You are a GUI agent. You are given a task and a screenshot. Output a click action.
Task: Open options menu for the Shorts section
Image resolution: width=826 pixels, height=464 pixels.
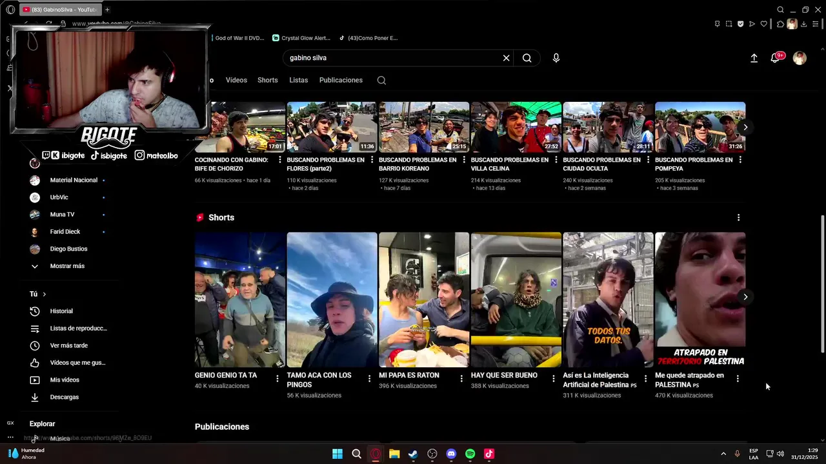pyautogui.click(x=738, y=218)
